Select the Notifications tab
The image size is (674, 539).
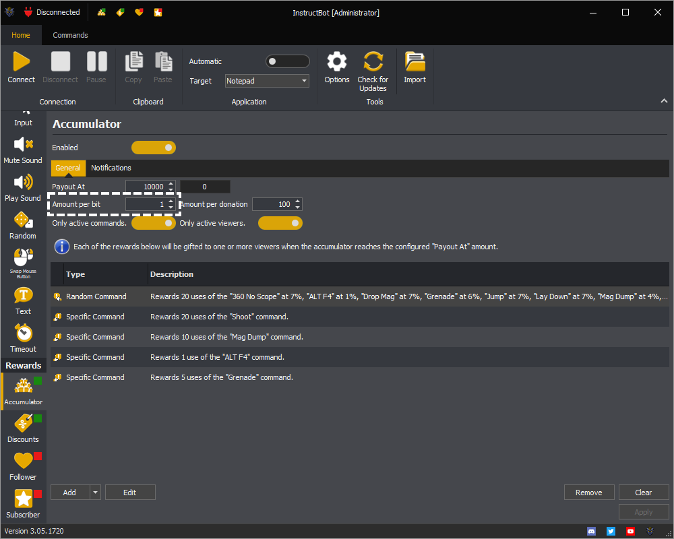(x=111, y=168)
